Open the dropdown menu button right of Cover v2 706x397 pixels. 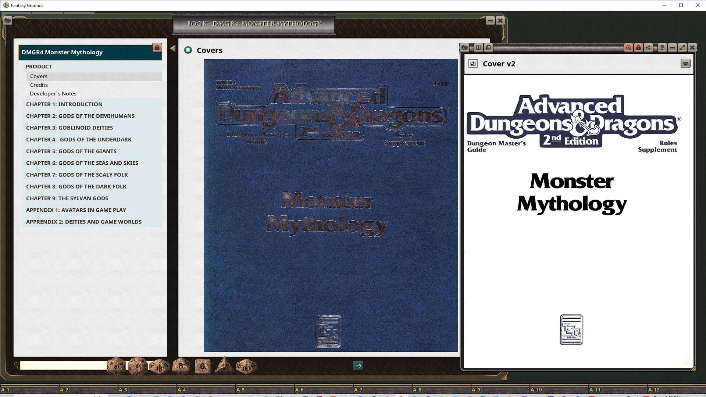[685, 64]
